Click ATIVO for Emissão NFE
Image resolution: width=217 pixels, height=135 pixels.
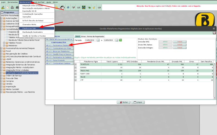coord(165,42)
